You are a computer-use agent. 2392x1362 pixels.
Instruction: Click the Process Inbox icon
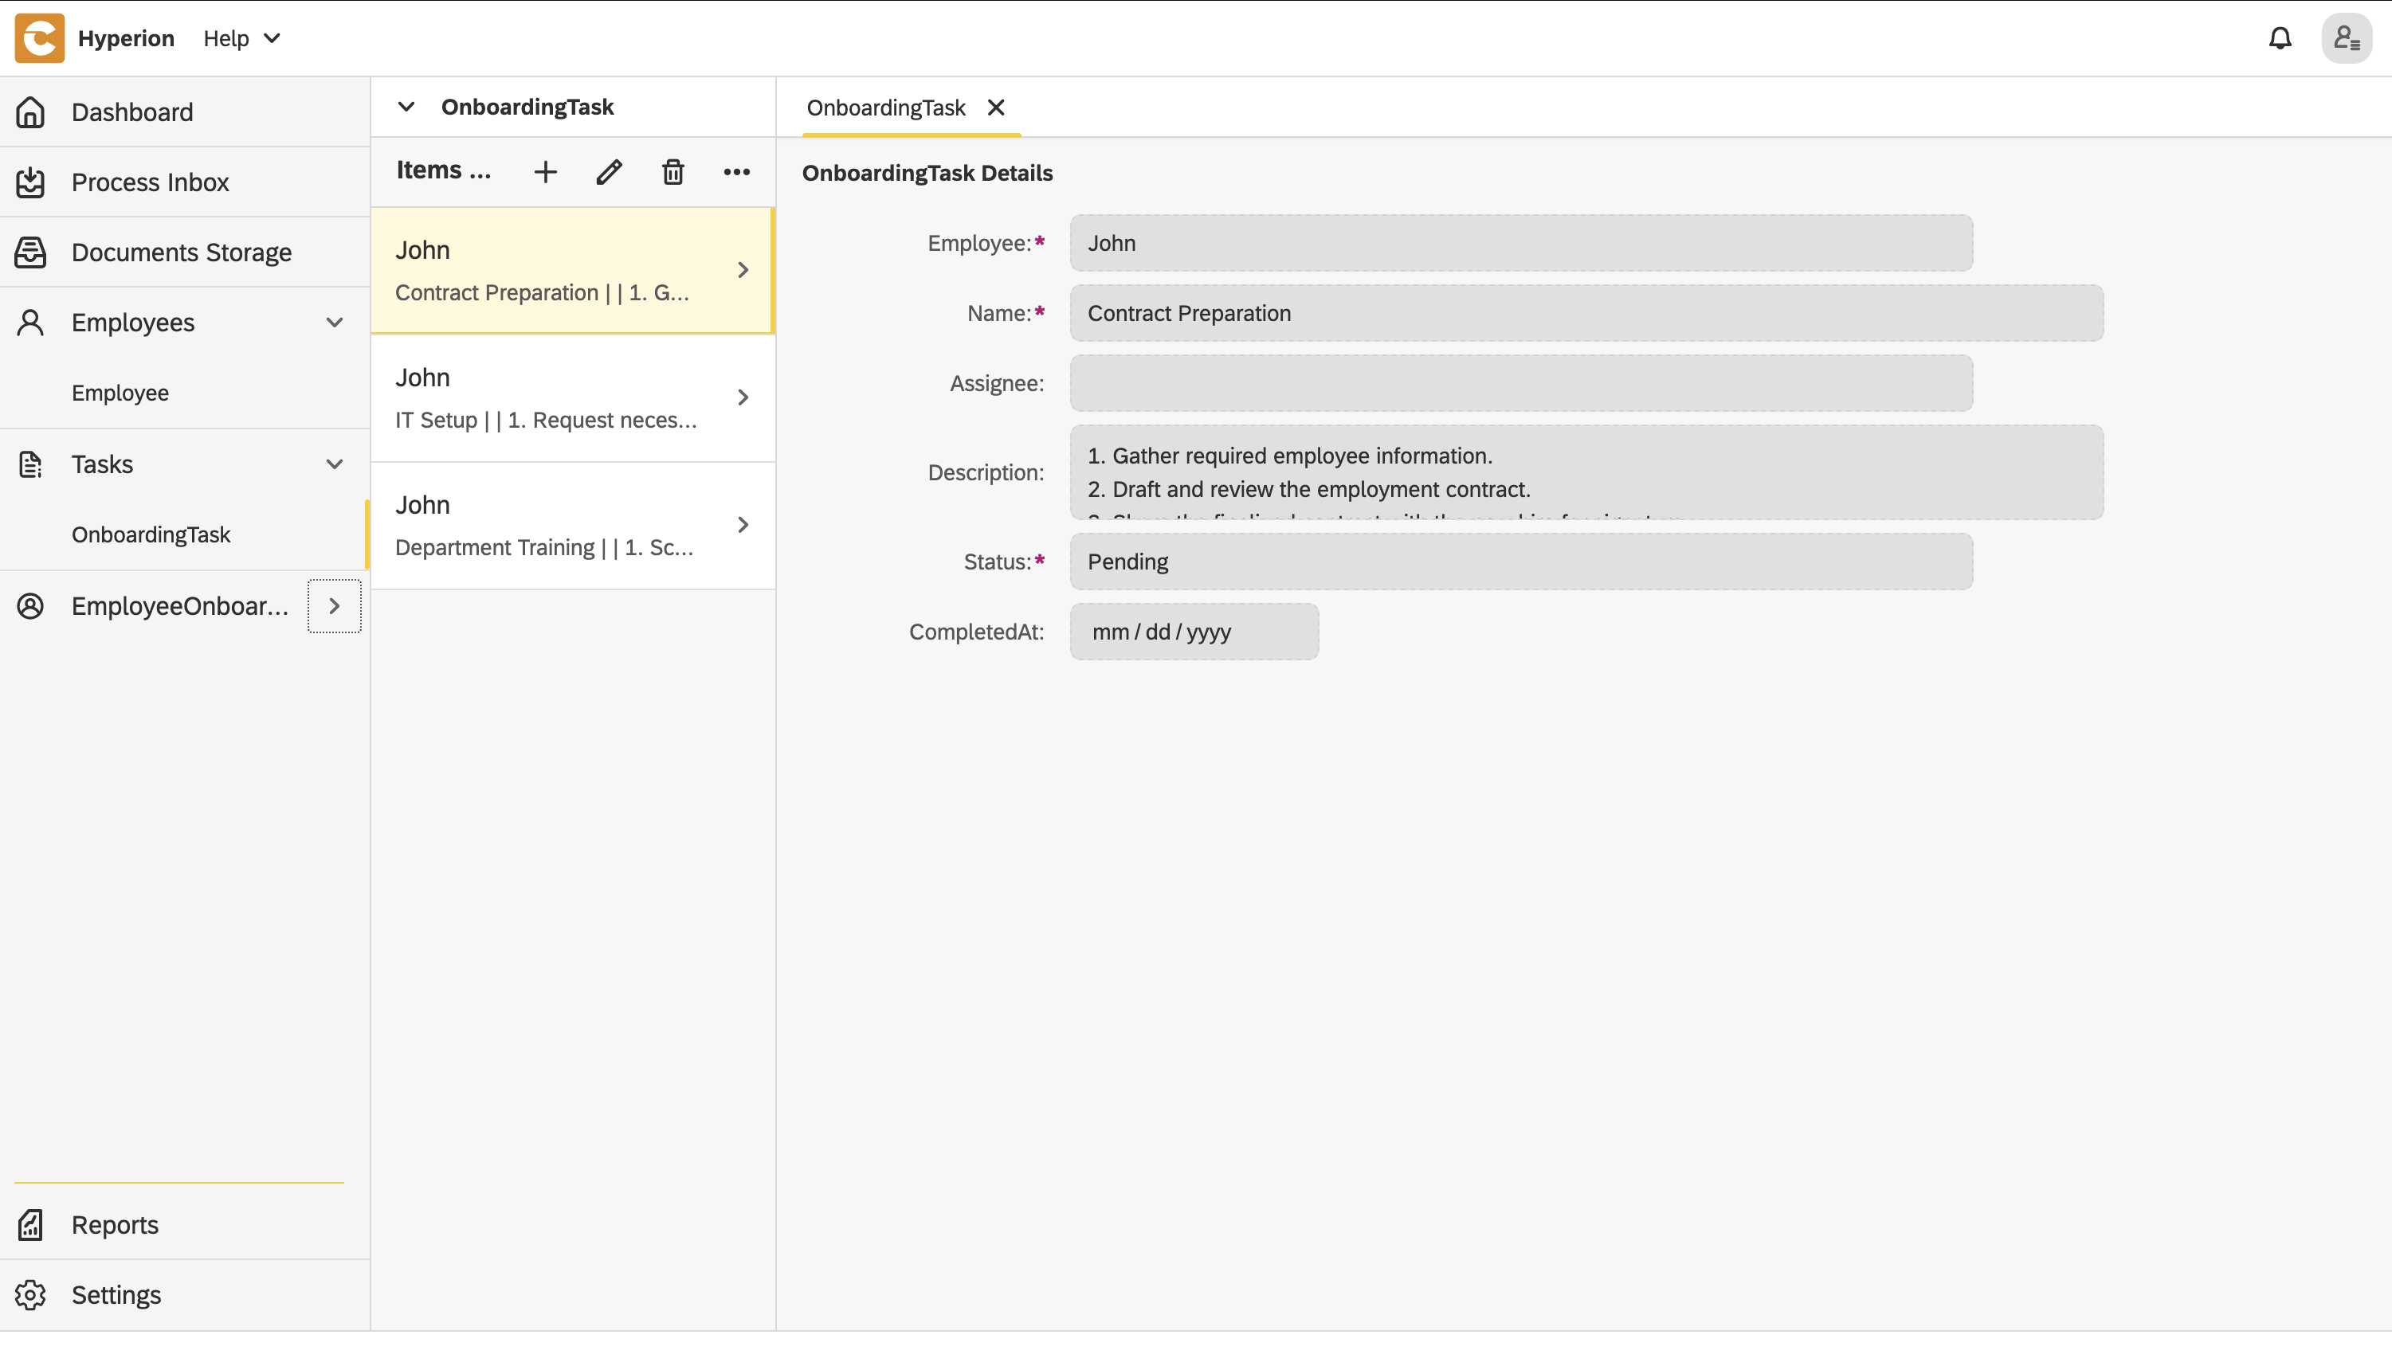(30, 182)
